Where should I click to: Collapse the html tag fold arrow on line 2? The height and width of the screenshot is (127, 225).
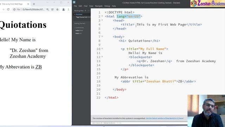[x=102, y=16]
